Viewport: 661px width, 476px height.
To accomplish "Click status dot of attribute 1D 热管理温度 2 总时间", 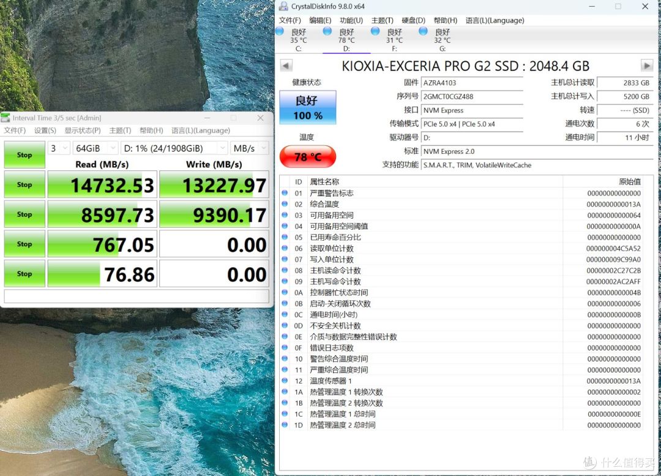I will 285,425.
